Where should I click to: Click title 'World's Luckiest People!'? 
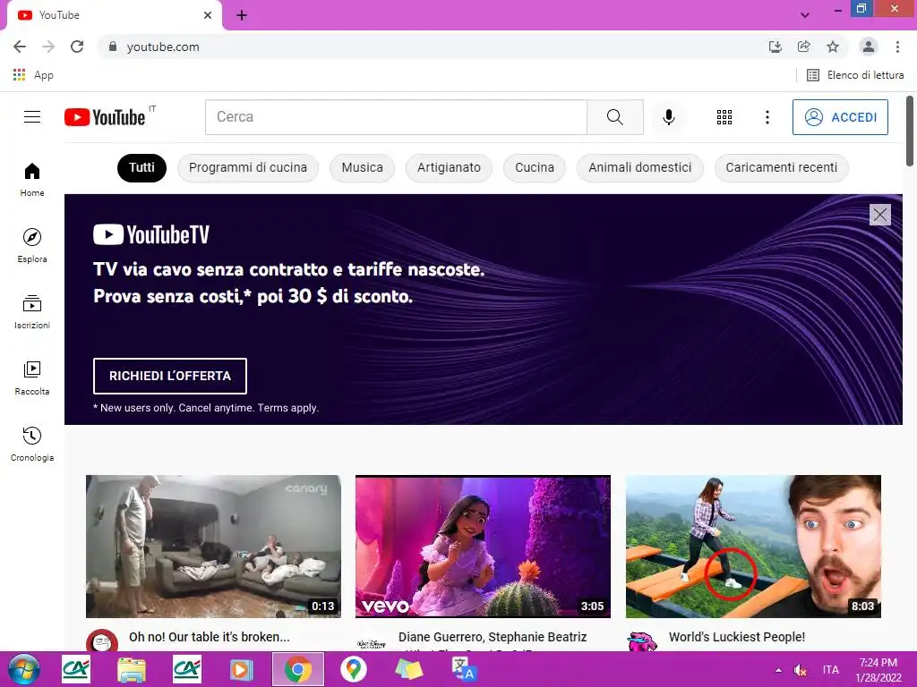click(737, 637)
